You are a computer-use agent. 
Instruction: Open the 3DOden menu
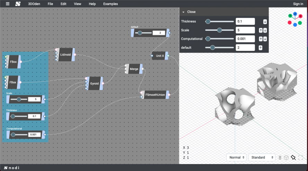click(x=34, y=4)
